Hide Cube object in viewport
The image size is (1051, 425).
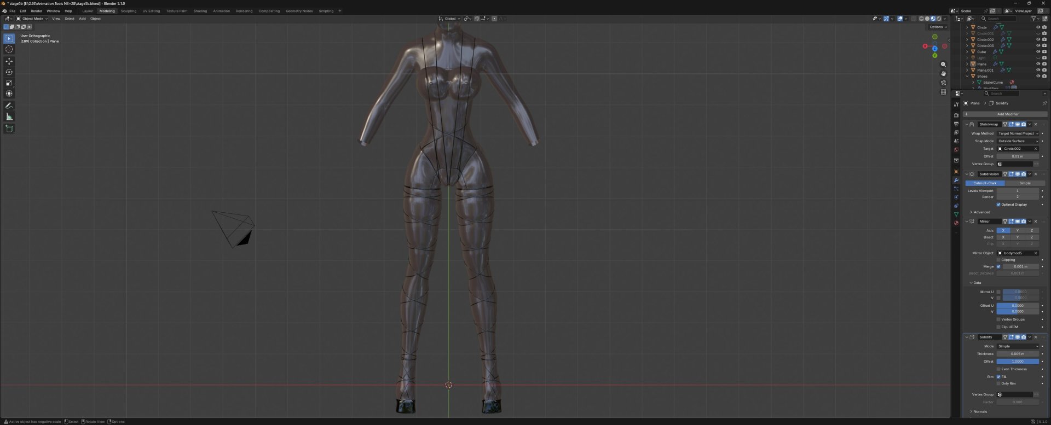click(x=1038, y=52)
